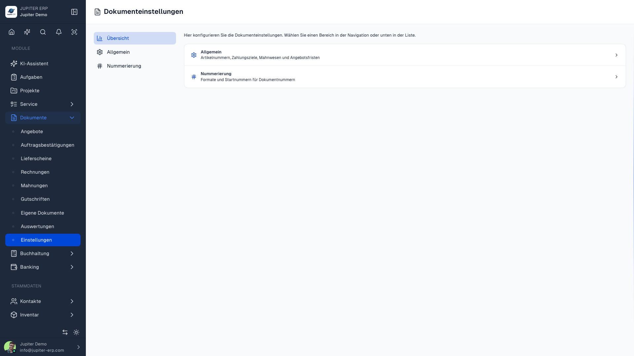Open Eigene Dokumente
Screen dimensions: 634x356
coord(43,213)
